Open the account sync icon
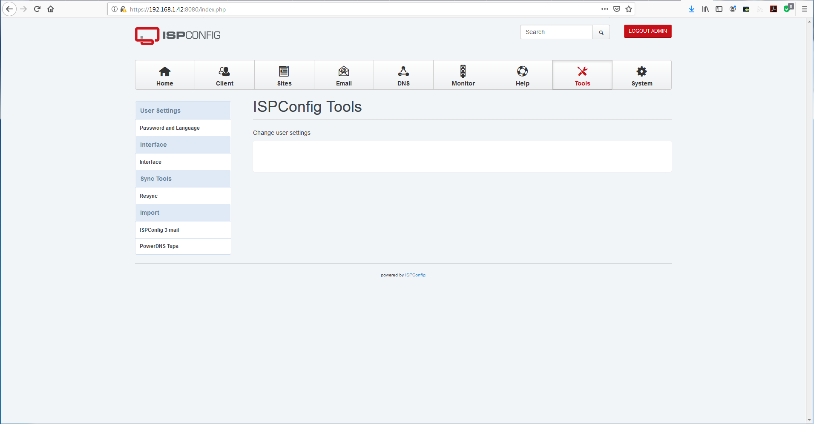This screenshot has height=424, width=814. [733, 9]
